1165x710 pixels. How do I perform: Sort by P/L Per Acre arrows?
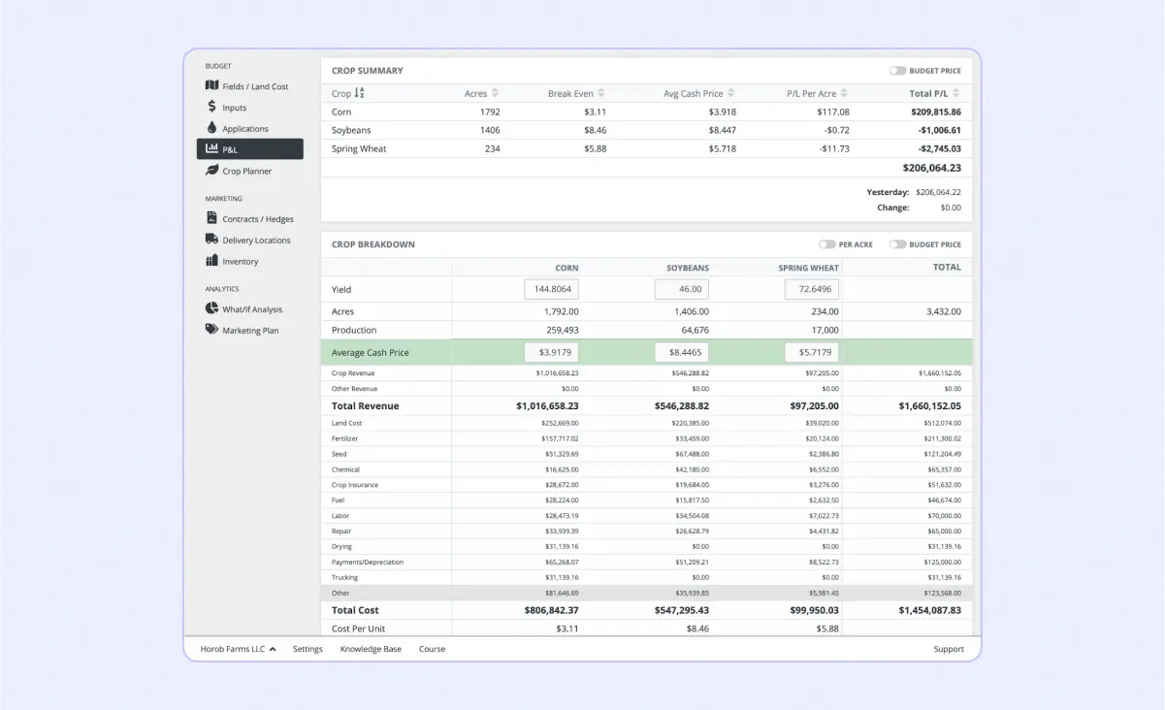pos(844,93)
